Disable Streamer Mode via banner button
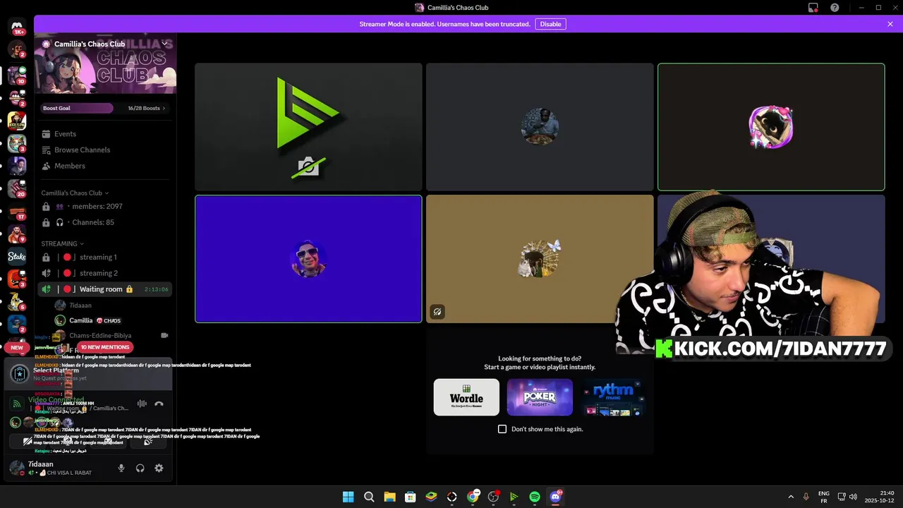 550,24
